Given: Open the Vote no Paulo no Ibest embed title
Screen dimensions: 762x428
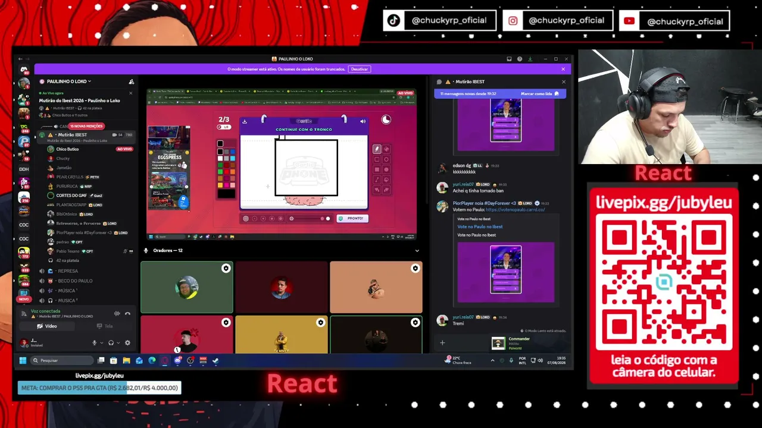Looking at the screenshot, I should pyautogui.click(x=480, y=227).
